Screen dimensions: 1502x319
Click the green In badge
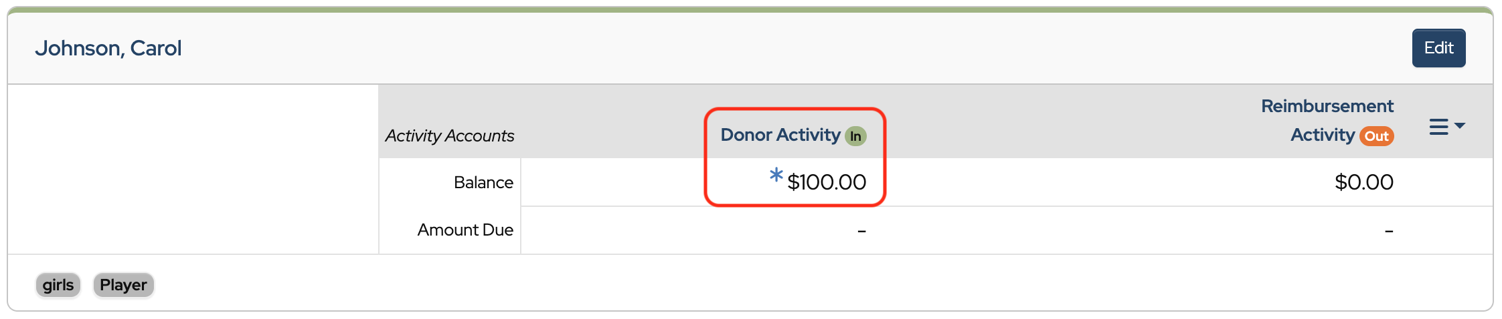855,136
